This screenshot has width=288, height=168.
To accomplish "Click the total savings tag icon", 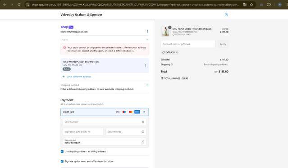I will (162, 78).
